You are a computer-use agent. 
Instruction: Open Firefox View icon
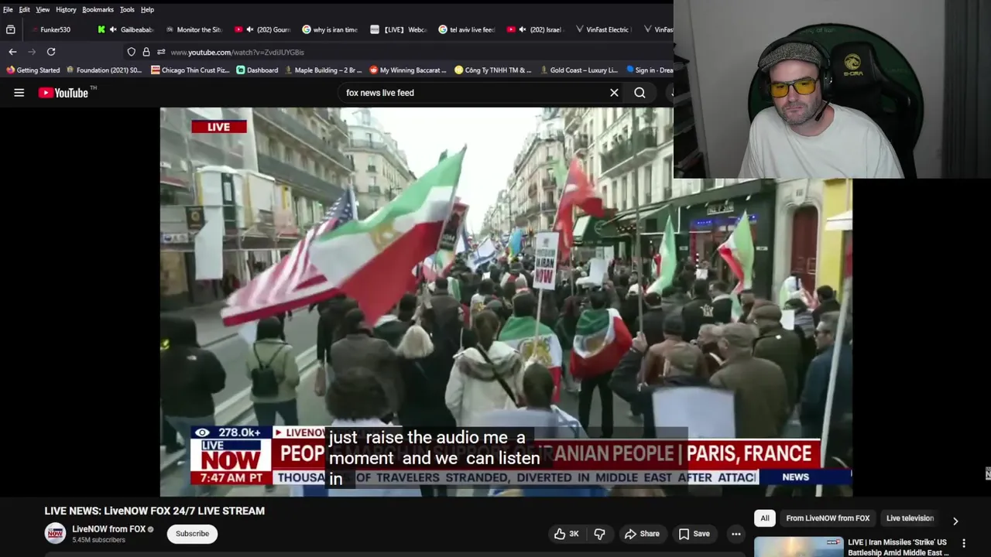pyautogui.click(x=11, y=29)
